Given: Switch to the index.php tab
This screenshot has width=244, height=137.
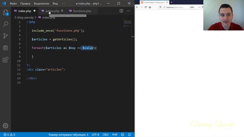Looking at the screenshot, I should 24,11.
